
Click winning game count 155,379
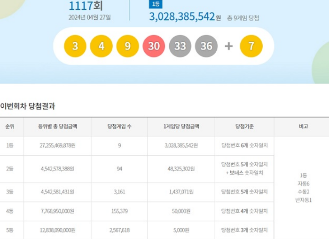(x=119, y=211)
